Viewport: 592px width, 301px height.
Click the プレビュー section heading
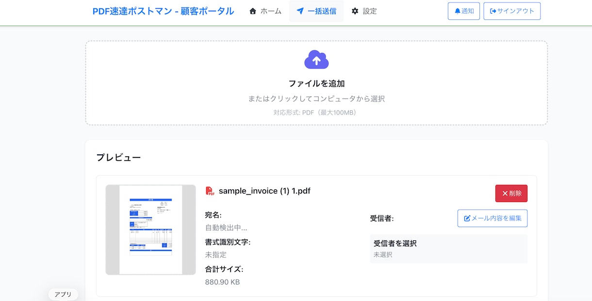[x=118, y=157]
